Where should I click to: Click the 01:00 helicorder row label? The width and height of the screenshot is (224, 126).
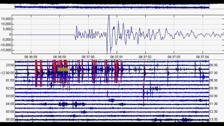(x=10, y=80)
